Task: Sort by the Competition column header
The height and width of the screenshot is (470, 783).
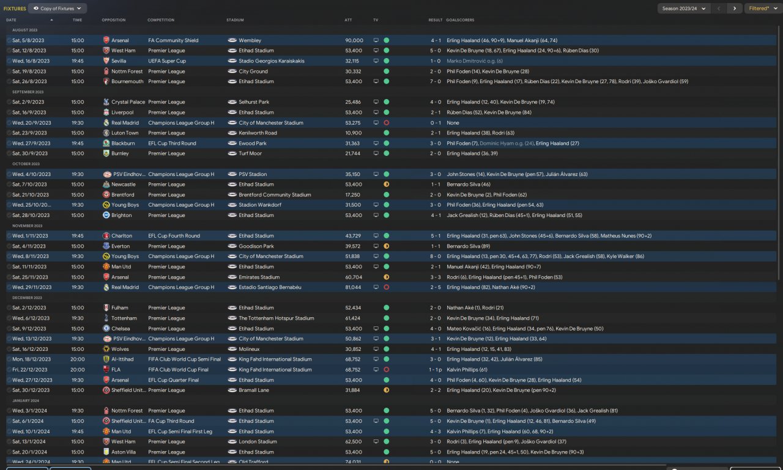Action: pos(161,20)
